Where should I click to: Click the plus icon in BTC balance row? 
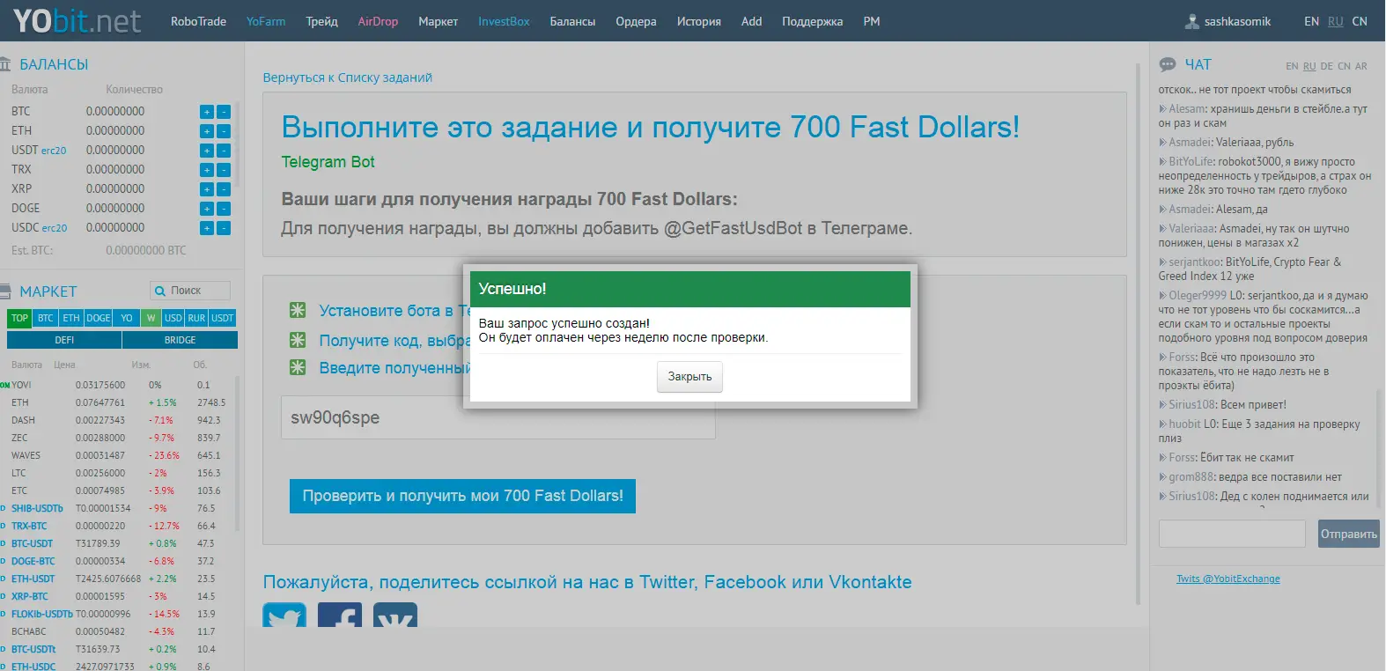pyautogui.click(x=207, y=112)
